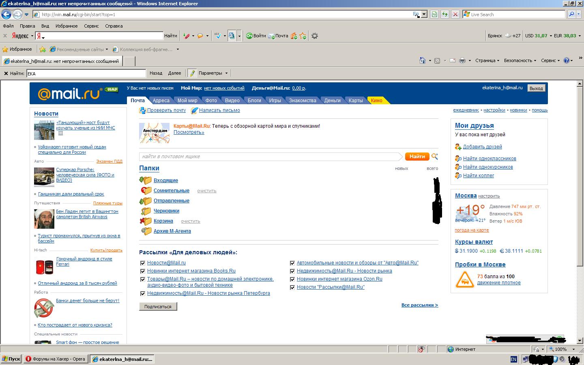Toggle Недвижимость@Mail.Ru - Новости рынка checkbox

292,271
